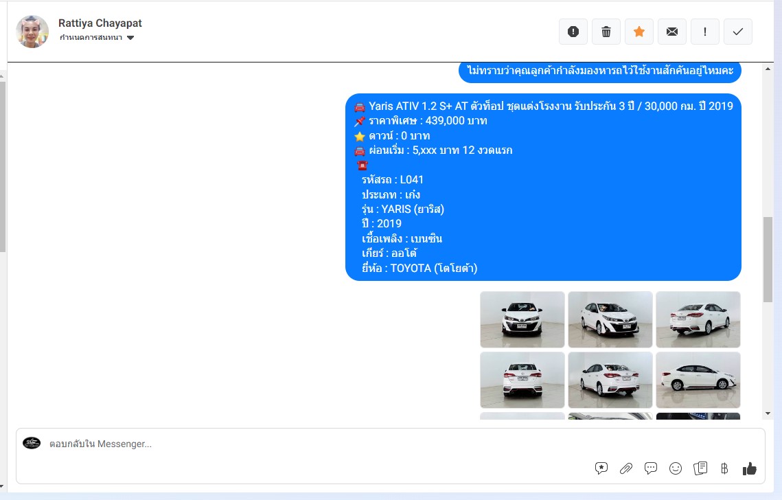Image resolution: width=782 pixels, height=500 pixels.
Task: Toggle the orange star follow-up flag
Action: (639, 32)
